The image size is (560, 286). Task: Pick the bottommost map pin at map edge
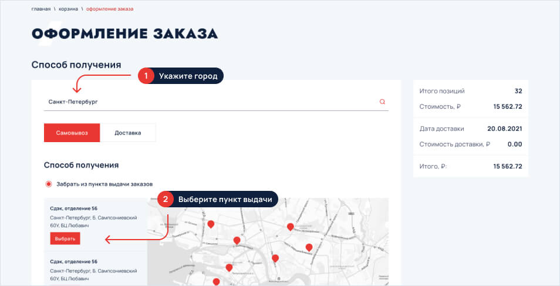216,282
